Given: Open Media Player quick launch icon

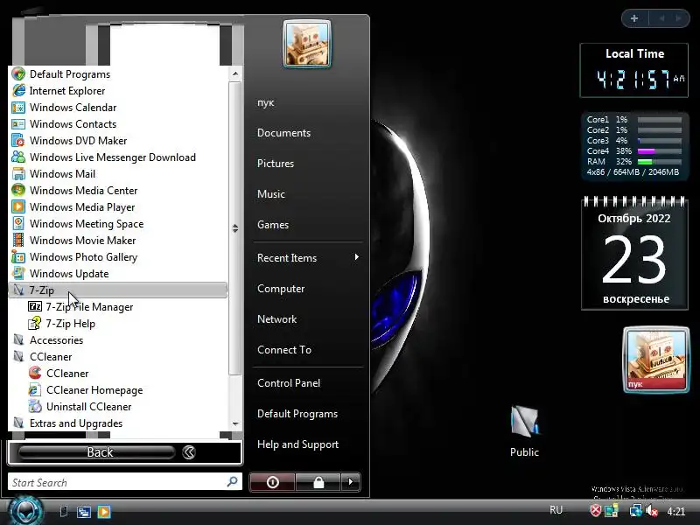Looking at the screenshot, I should coord(104,512).
